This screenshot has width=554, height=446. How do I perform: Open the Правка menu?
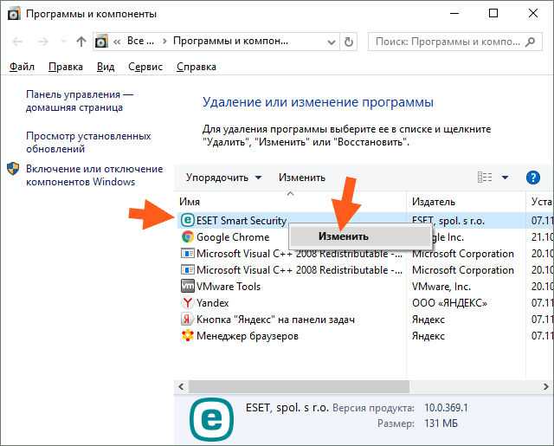(x=66, y=67)
